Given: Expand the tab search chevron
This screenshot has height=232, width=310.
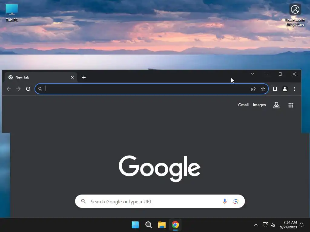Looking at the screenshot, I should pyautogui.click(x=252, y=74).
